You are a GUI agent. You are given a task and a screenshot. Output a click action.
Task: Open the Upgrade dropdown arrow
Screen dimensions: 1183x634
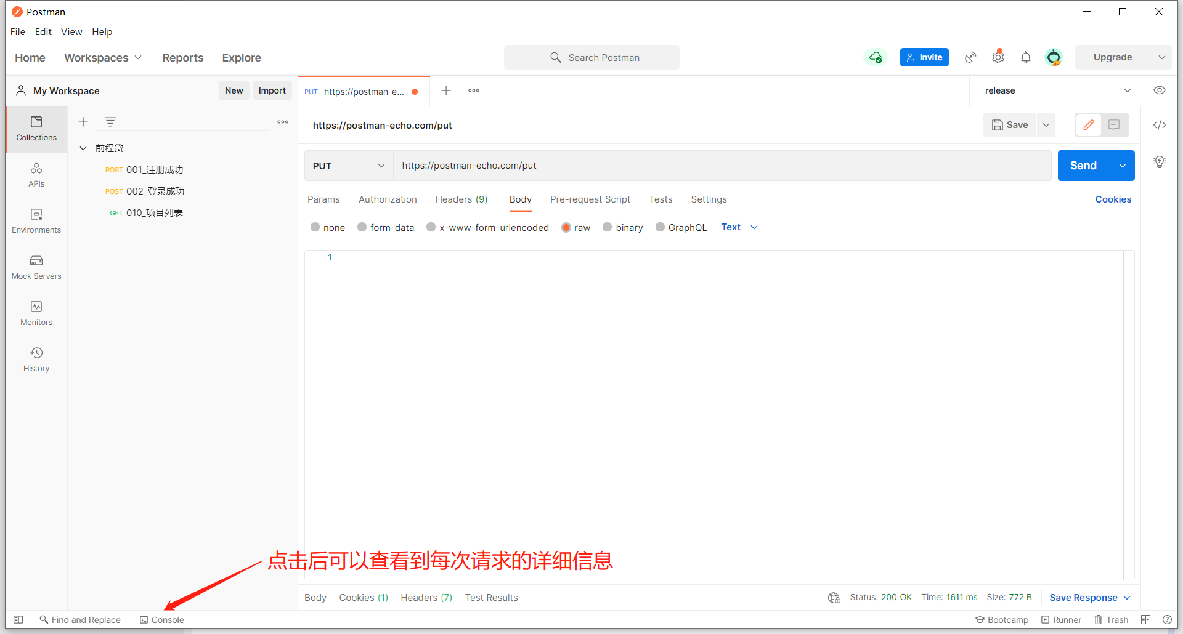[x=1161, y=57]
